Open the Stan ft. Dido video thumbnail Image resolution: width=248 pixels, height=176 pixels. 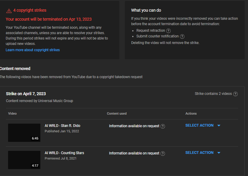tap(24, 133)
